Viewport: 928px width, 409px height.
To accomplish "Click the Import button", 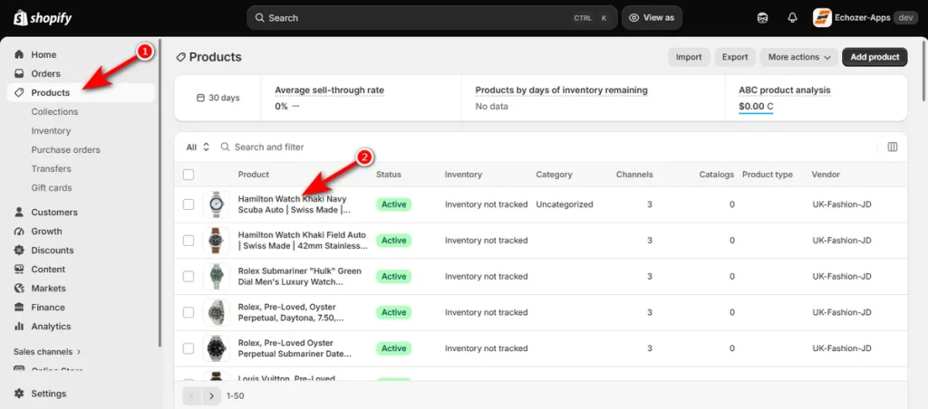I will click(689, 57).
